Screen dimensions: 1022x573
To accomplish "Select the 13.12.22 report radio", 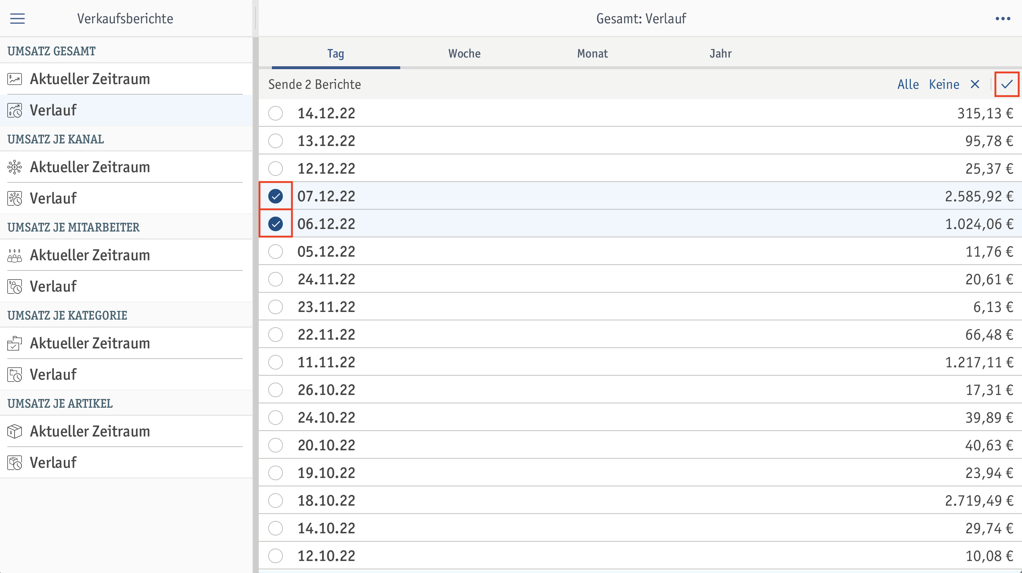I will pos(275,141).
